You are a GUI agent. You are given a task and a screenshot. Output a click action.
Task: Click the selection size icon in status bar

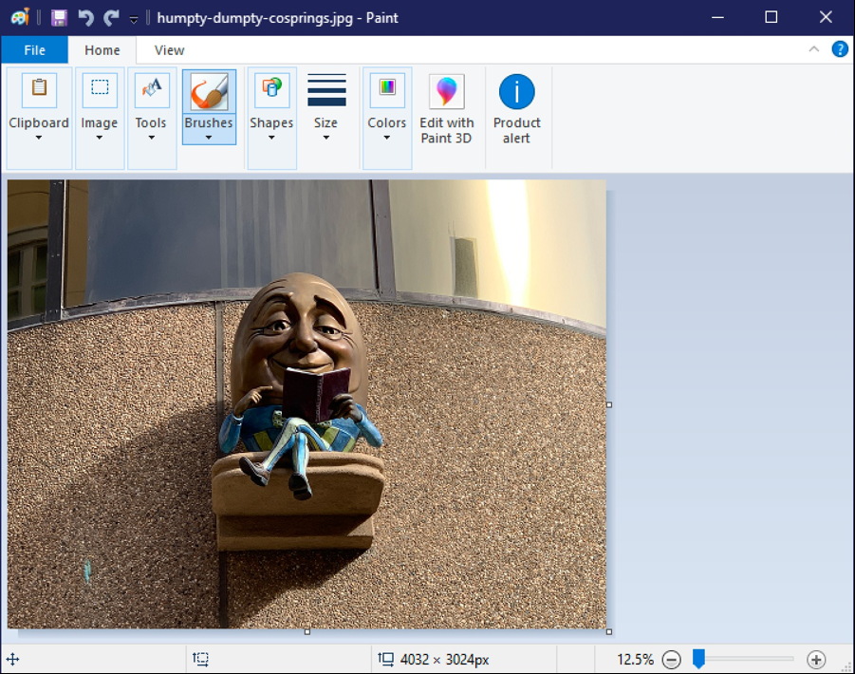(200, 659)
